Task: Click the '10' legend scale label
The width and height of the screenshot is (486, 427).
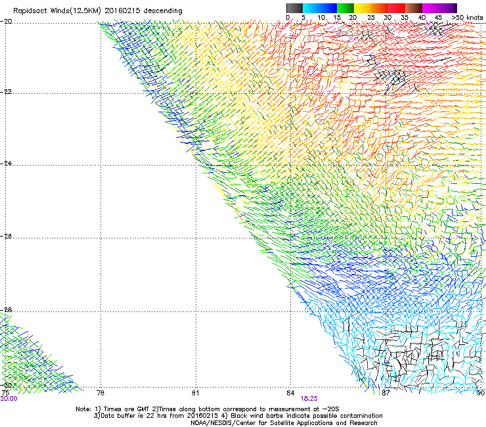Action: [321, 18]
